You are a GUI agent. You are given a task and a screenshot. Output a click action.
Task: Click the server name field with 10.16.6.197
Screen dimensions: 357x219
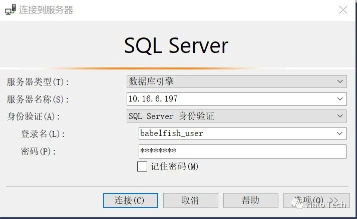(x=236, y=99)
